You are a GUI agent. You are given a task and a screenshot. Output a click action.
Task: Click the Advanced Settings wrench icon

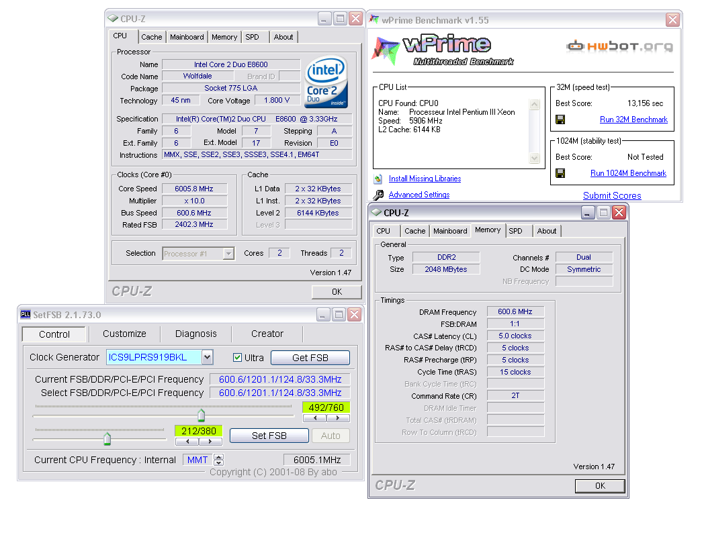pyautogui.click(x=378, y=195)
